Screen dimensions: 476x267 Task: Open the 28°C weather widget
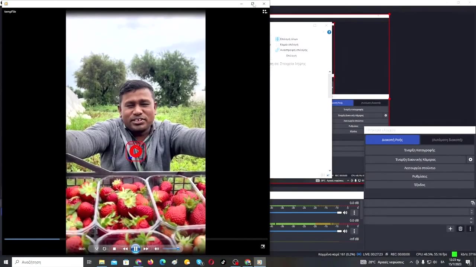pyautogui.click(x=382, y=262)
